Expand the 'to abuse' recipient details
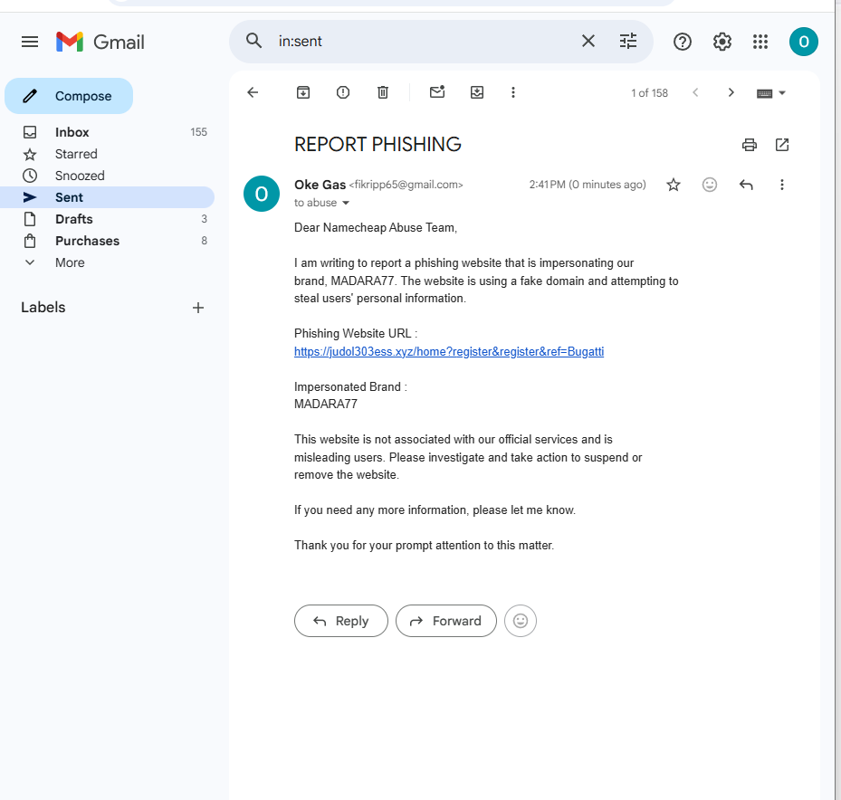 (346, 203)
